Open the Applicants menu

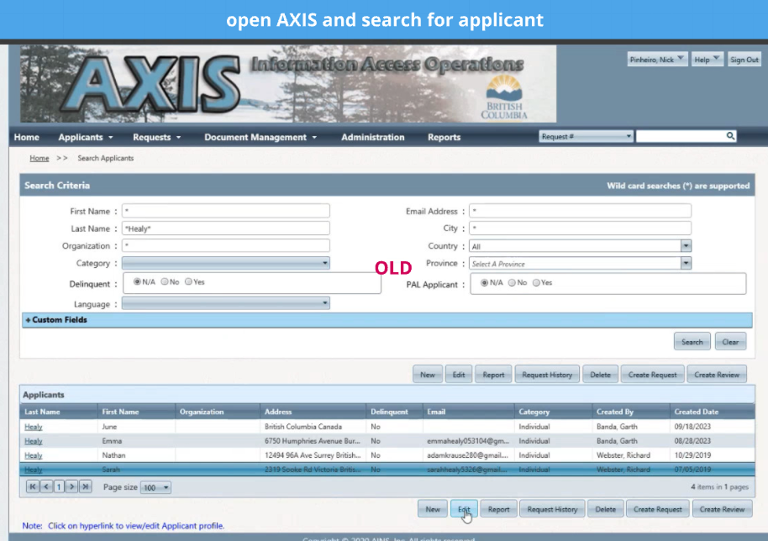click(x=86, y=137)
